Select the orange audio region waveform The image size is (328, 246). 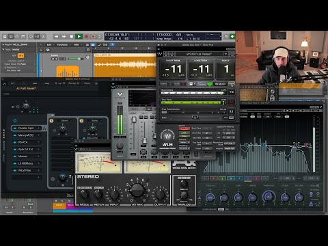[125, 65]
